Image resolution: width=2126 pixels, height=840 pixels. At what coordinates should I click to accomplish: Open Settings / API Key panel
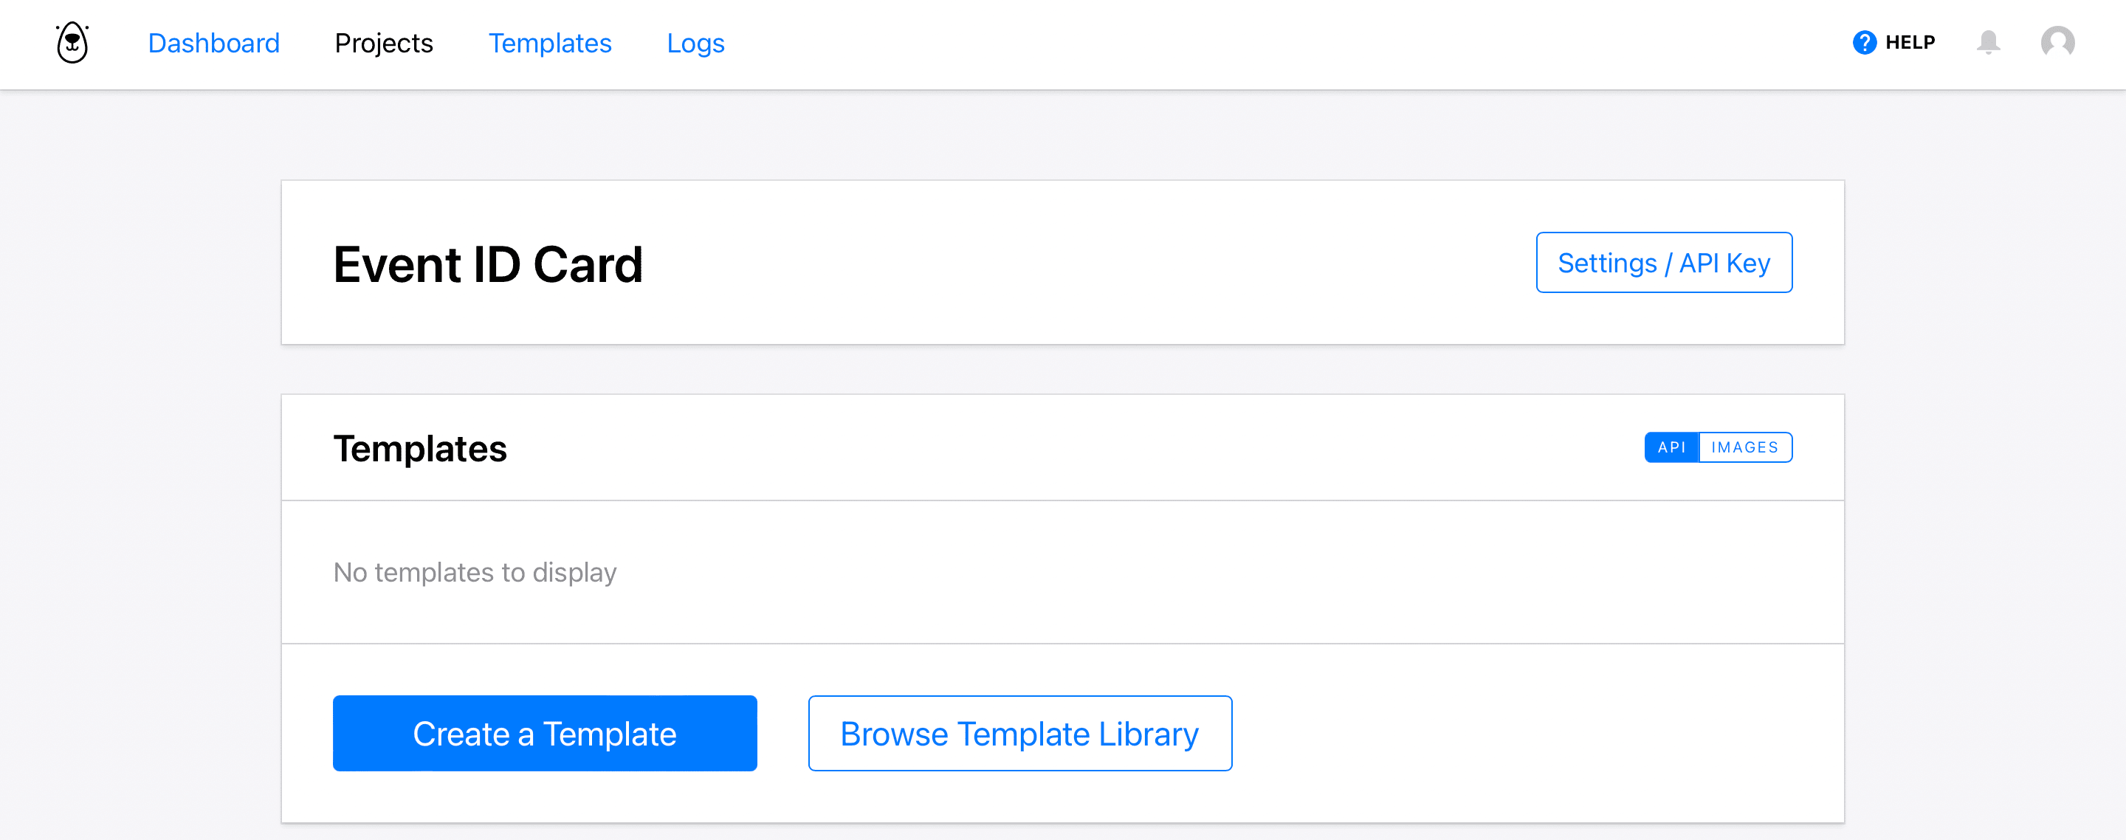(1665, 263)
